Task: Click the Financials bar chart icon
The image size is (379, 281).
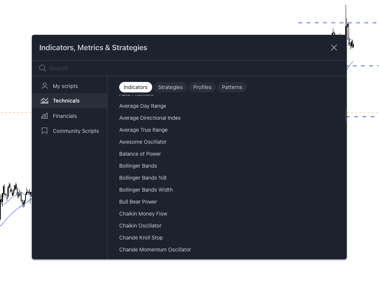Action: coord(45,116)
